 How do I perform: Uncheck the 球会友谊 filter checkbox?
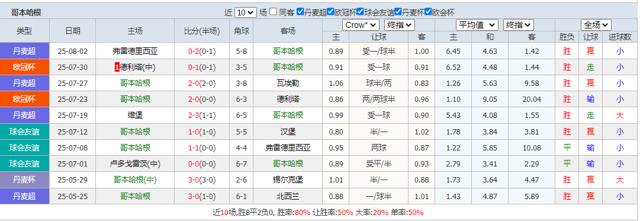pos(361,12)
